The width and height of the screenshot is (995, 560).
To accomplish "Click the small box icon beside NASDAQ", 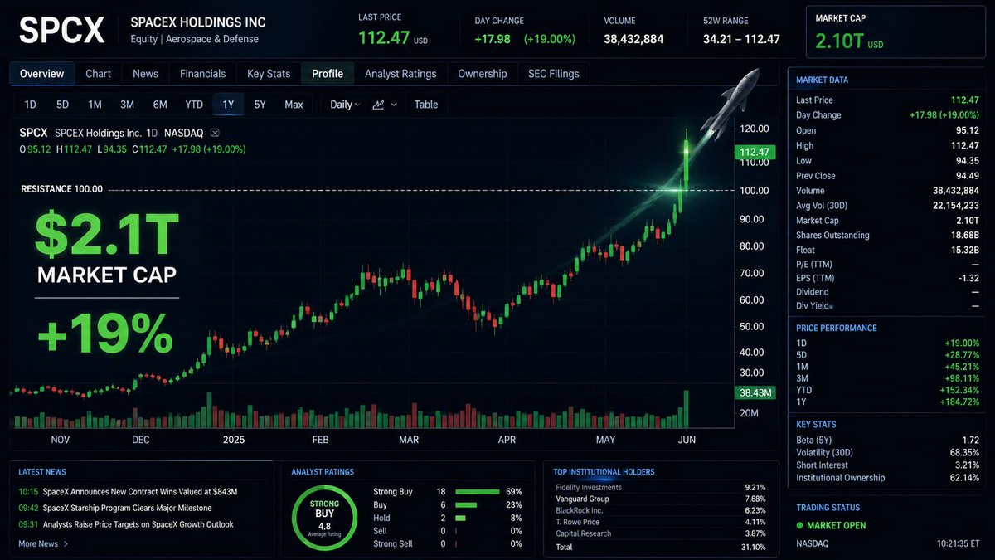I will click(x=215, y=133).
